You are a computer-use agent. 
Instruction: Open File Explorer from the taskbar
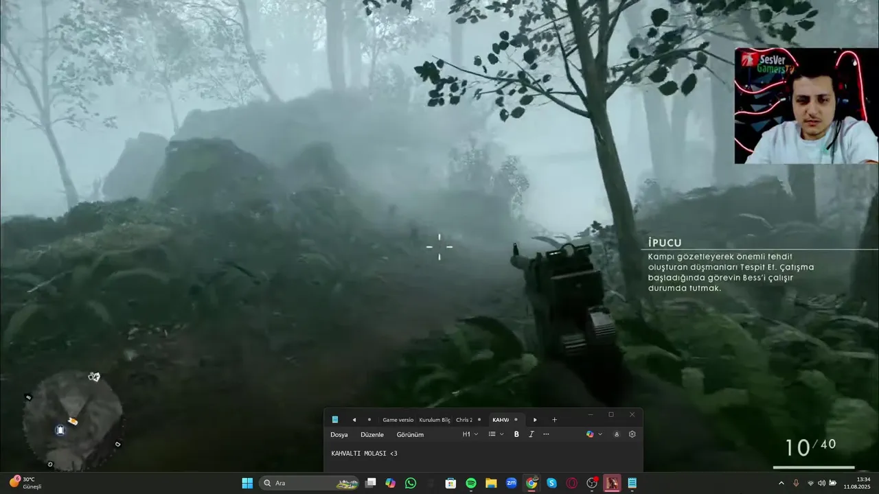(491, 483)
